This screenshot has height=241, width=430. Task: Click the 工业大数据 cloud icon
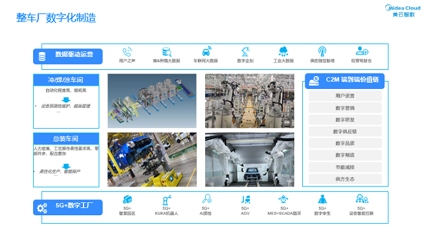(283, 52)
